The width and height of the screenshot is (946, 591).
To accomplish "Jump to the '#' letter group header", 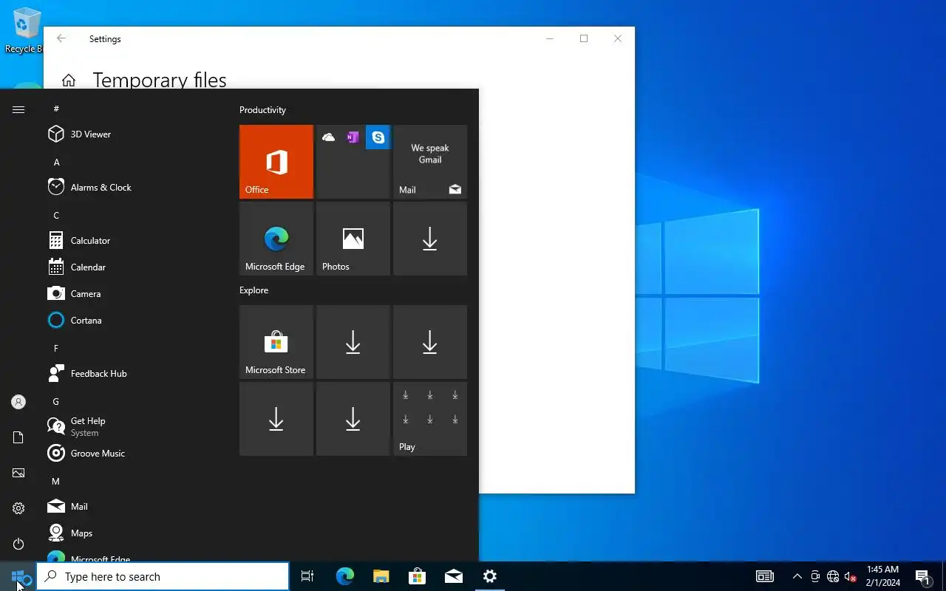I will pyautogui.click(x=56, y=109).
